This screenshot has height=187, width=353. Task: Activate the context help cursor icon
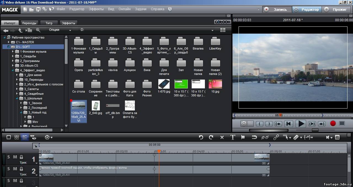coord(52,9)
